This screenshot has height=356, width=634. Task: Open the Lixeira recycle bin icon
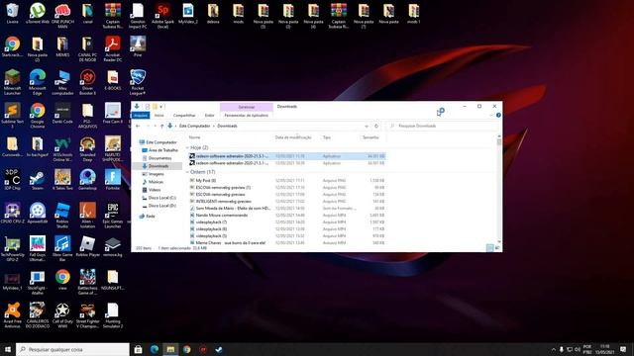click(12, 13)
